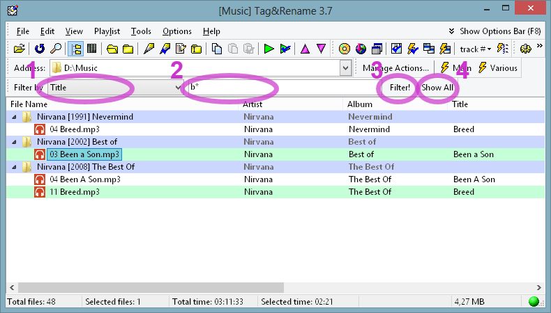The image size is (551, 313).
Task: Click the yellow CD disc icon
Action: tap(345, 49)
